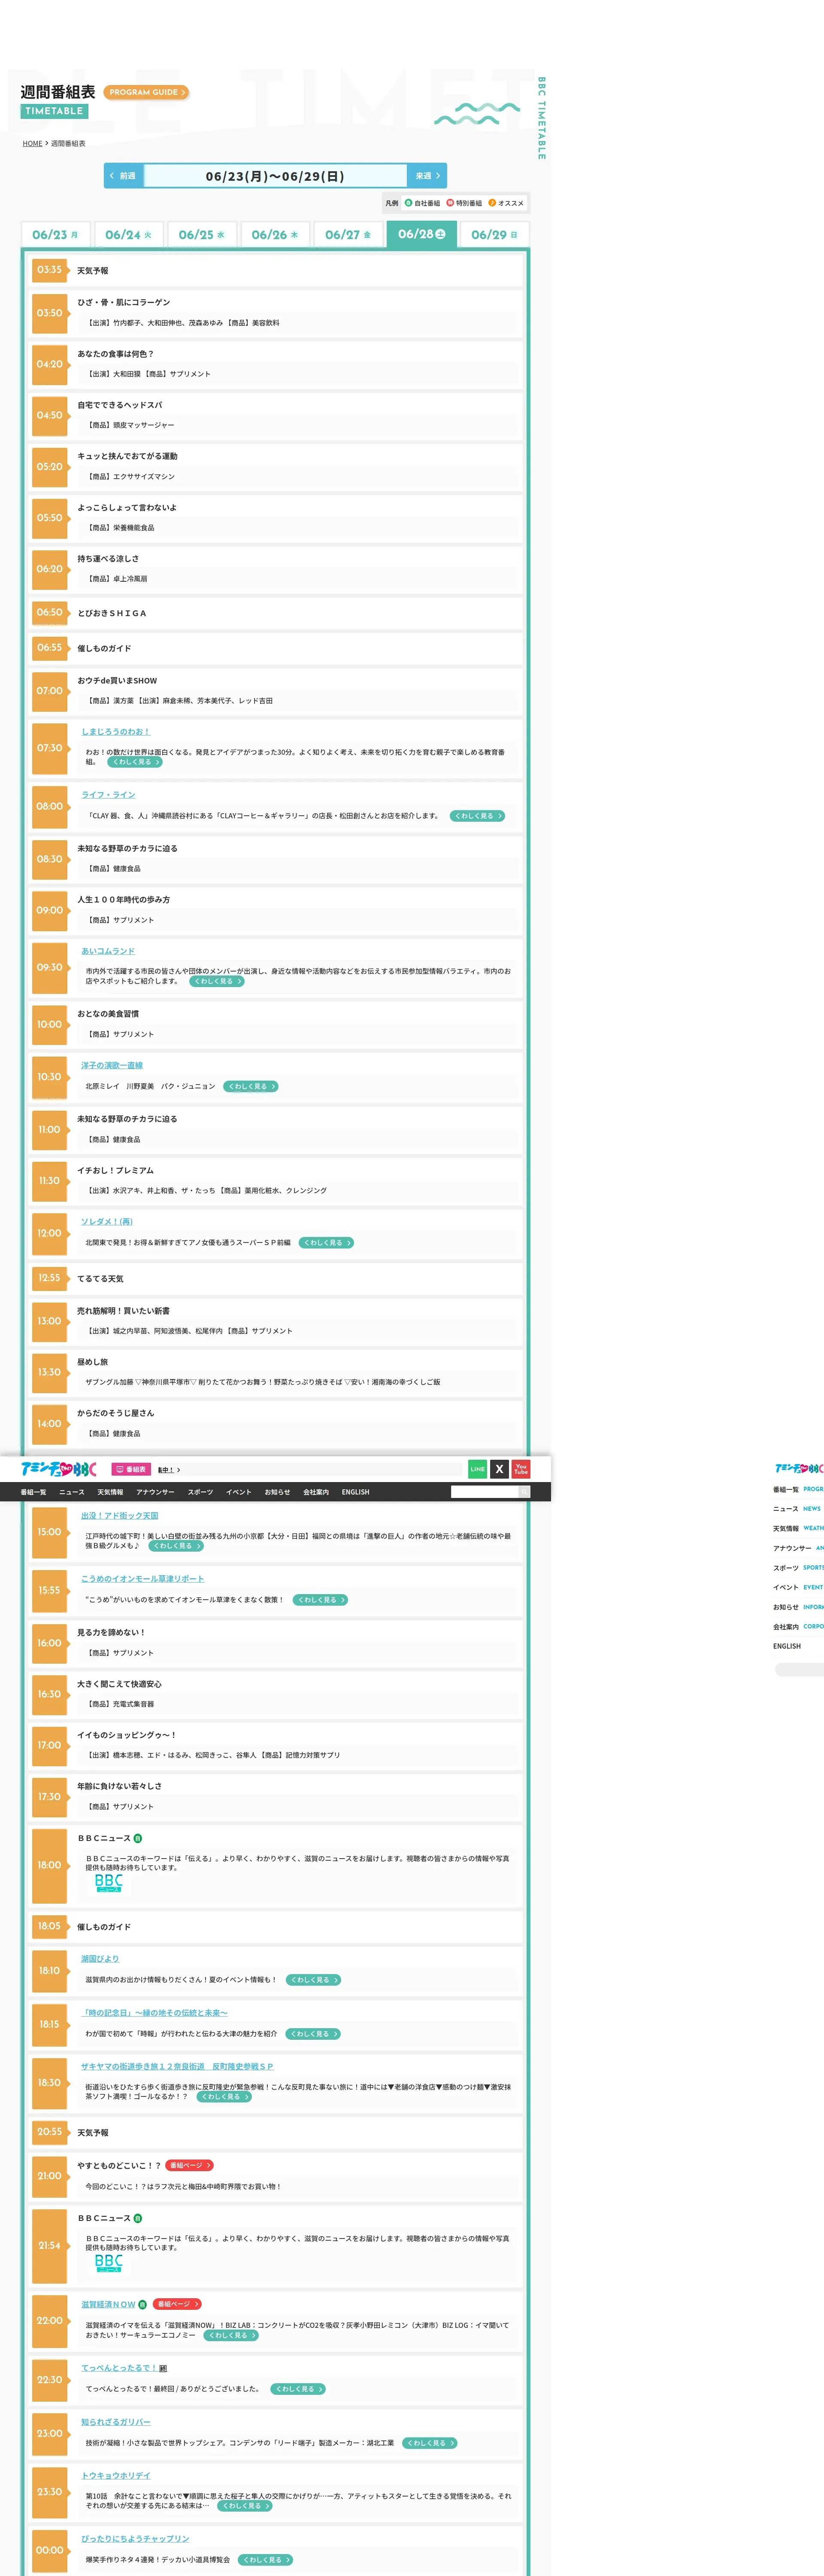Click the BBC news logo under 18:00 program

[109, 1883]
